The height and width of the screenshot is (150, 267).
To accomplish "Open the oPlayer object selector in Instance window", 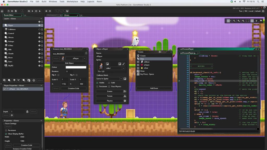I will [x=84, y=59].
